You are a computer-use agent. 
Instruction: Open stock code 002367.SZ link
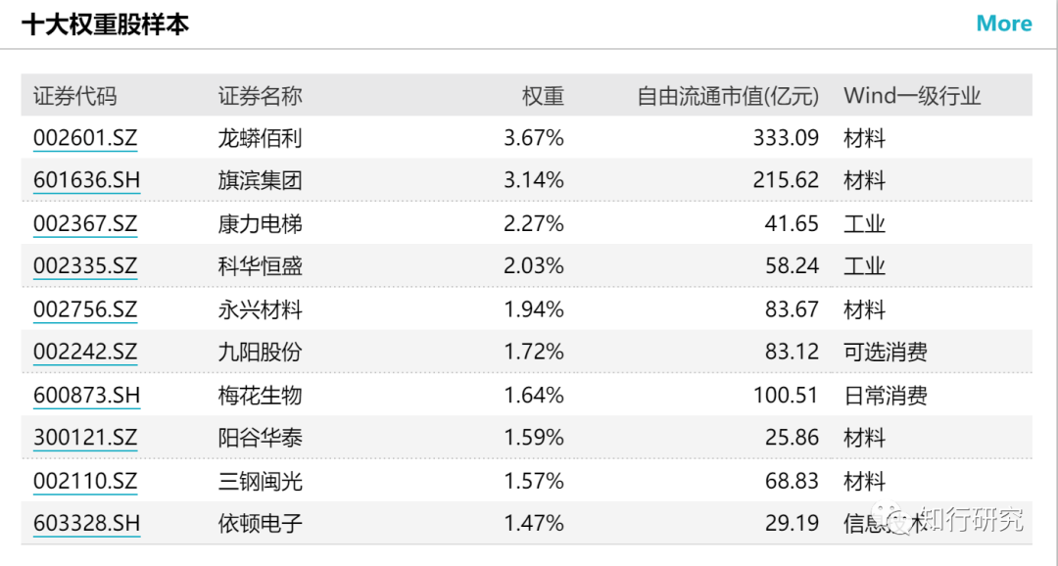(x=85, y=224)
